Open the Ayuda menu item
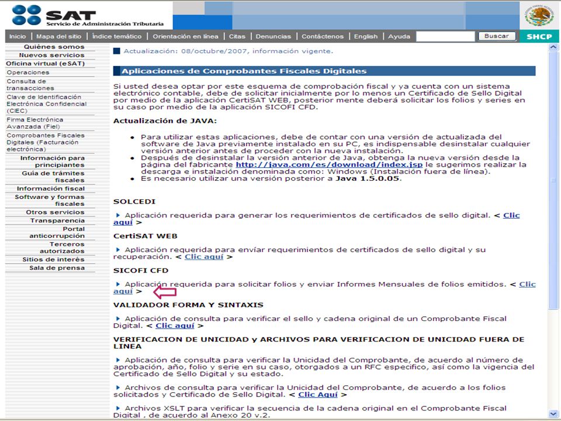The image size is (561, 421). coord(399,36)
